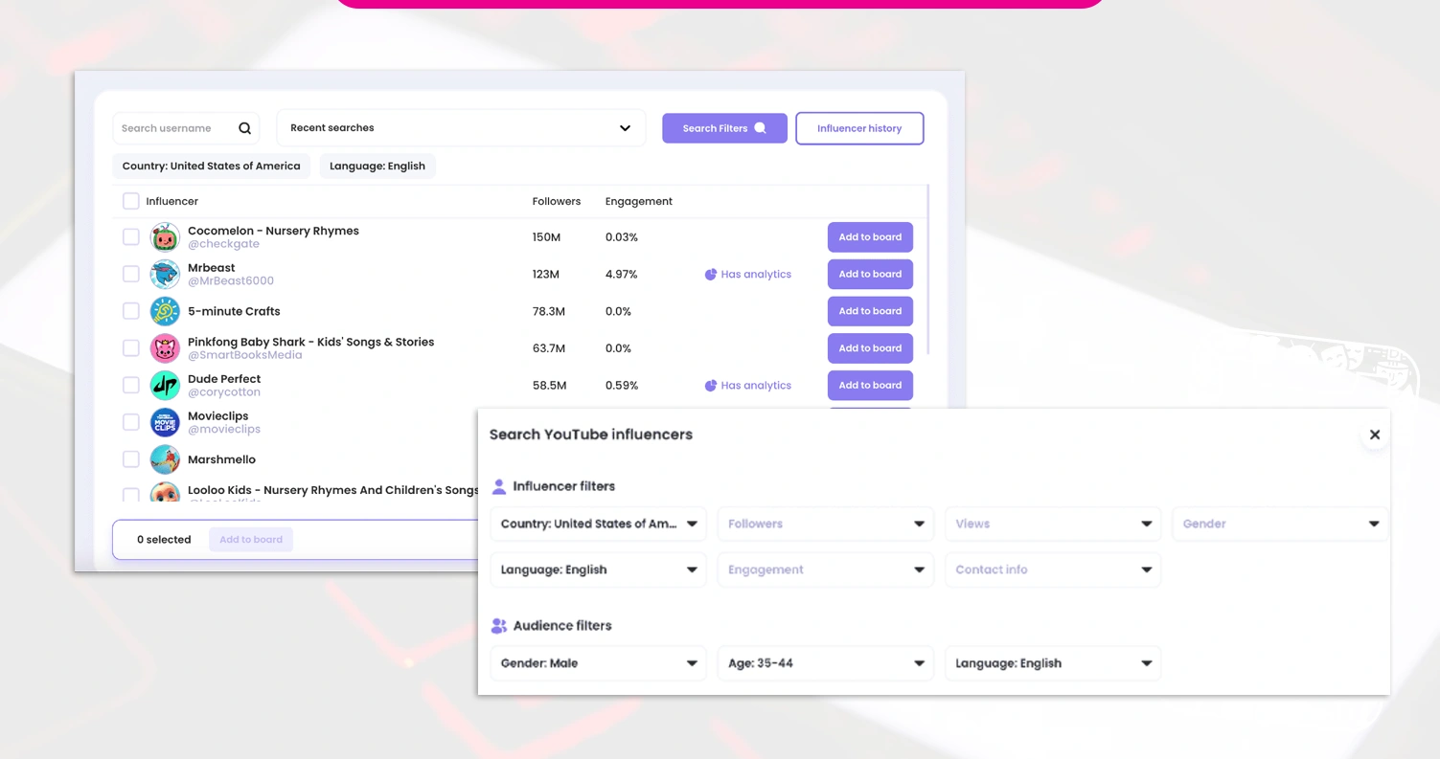This screenshot has height=759, width=1440.
Task: Expand the Engagement filter dropdown
Action: tap(825, 569)
